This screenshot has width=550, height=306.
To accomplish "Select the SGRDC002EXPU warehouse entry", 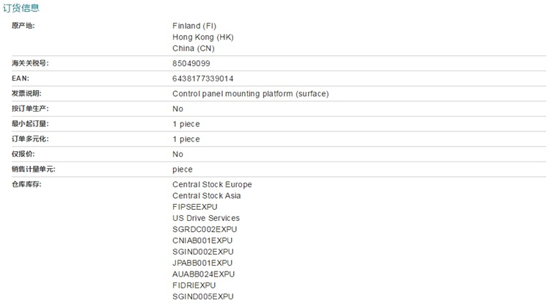I will 205,229.
